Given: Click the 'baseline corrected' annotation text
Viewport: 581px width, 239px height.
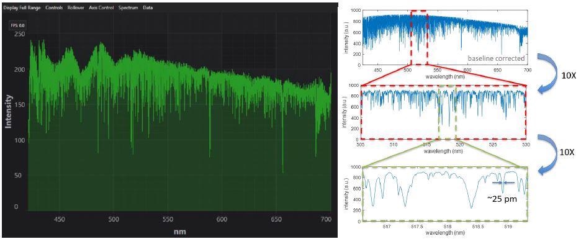Looking at the screenshot, I should 496,58.
